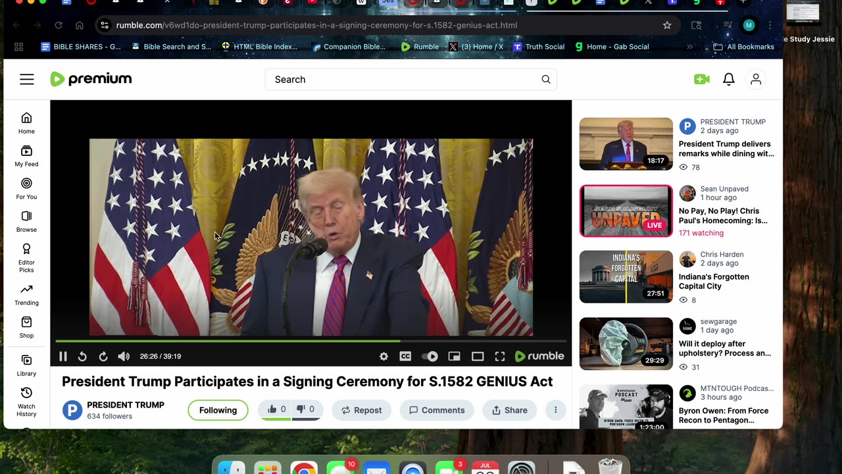Toggle the Following button

(218, 410)
